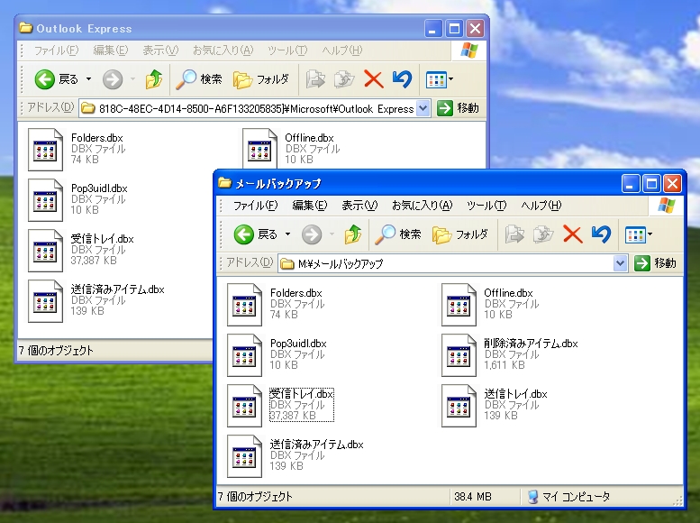Open 検索 search in Outlook Express window

(199, 79)
